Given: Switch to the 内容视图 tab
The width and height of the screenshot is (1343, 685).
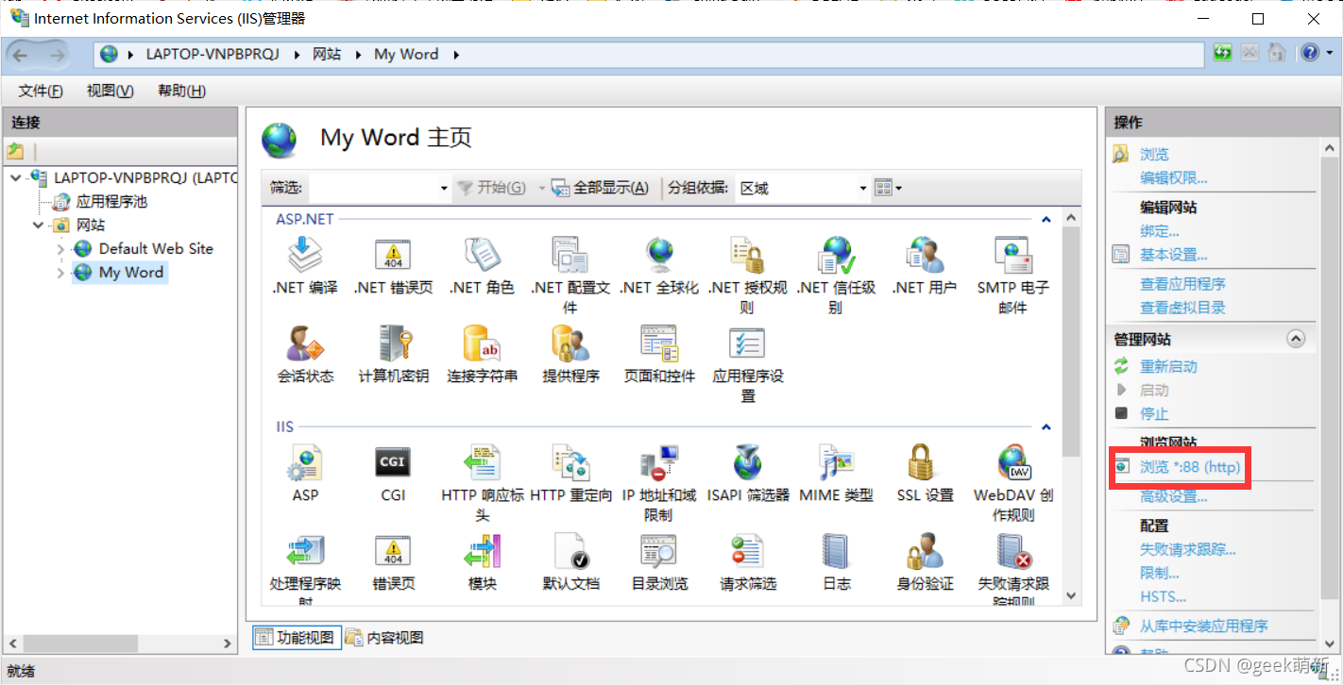Looking at the screenshot, I should point(384,638).
